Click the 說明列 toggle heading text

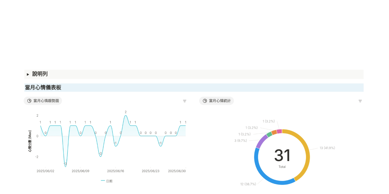(40, 74)
